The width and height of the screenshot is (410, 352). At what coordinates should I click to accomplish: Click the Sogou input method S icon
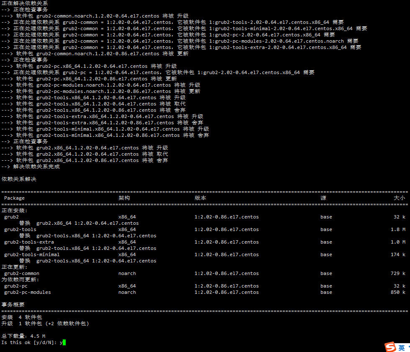390,347
